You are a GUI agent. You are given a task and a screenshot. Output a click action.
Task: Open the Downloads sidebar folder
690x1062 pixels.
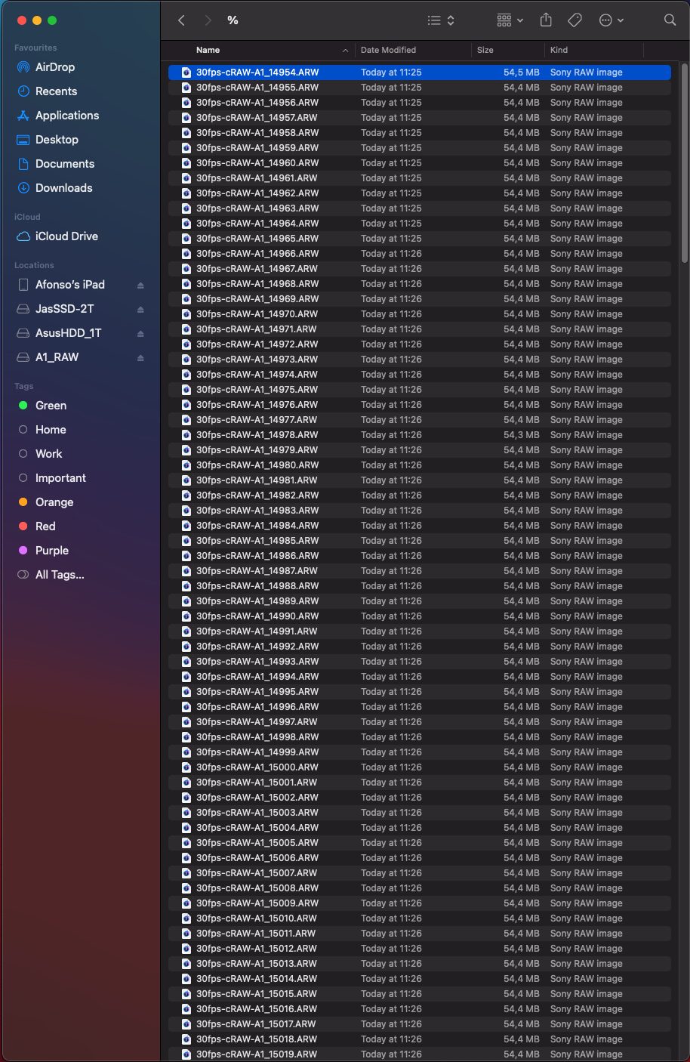[x=64, y=188]
